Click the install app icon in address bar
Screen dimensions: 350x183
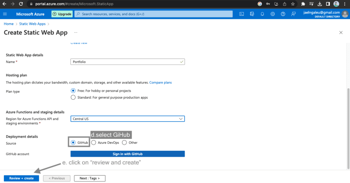[276, 4]
